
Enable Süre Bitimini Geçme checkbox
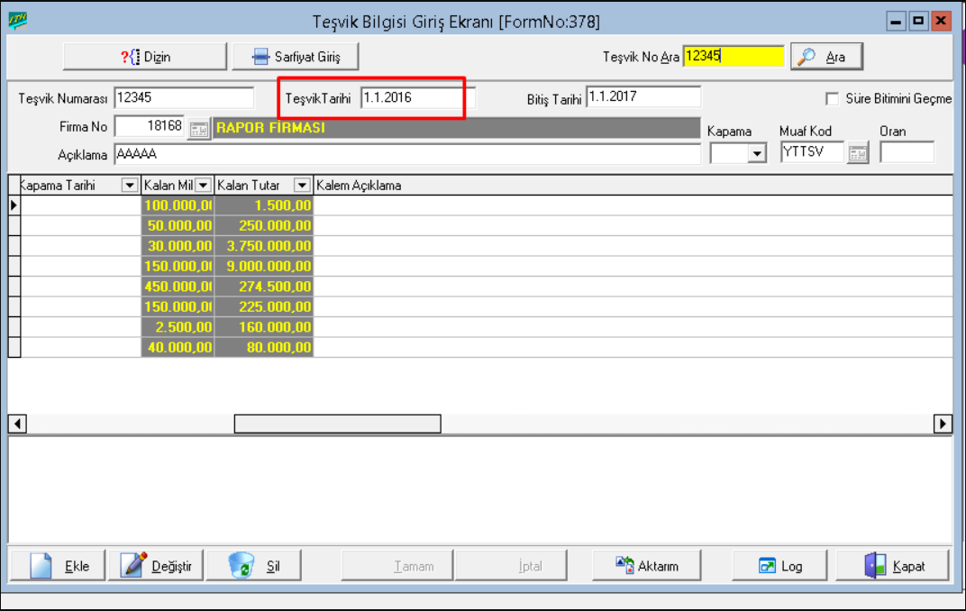point(833,99)
